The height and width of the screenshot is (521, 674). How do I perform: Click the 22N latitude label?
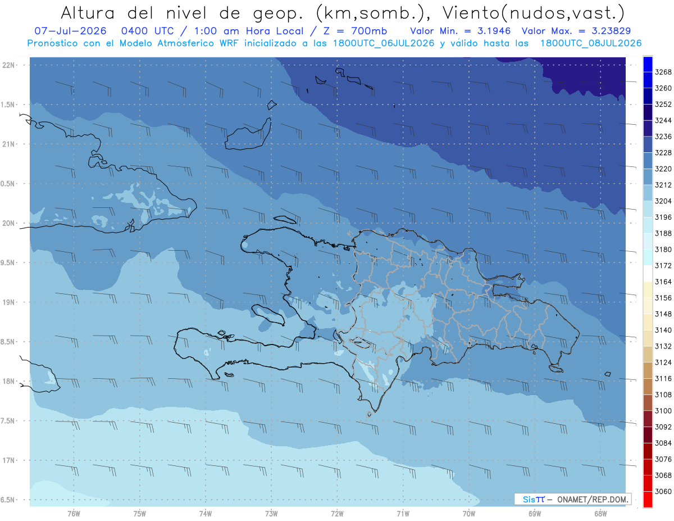click(x=9, y=65)
